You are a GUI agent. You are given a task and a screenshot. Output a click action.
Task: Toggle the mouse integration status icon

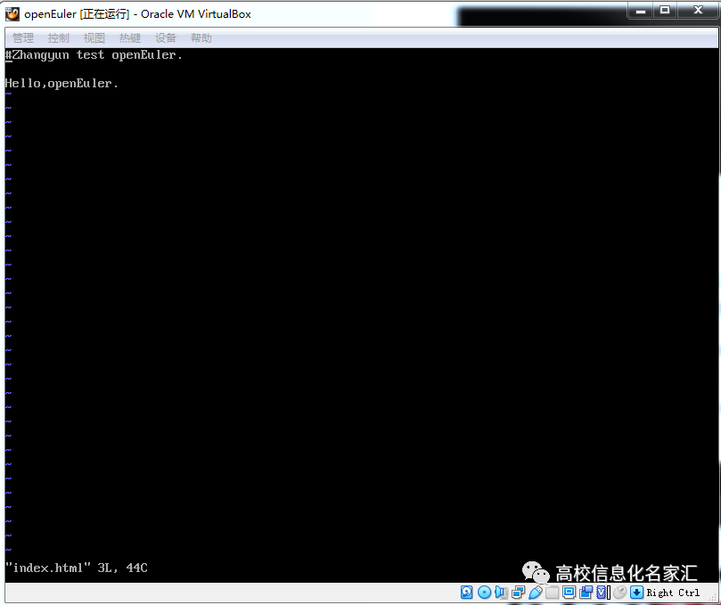click(619, 592)
